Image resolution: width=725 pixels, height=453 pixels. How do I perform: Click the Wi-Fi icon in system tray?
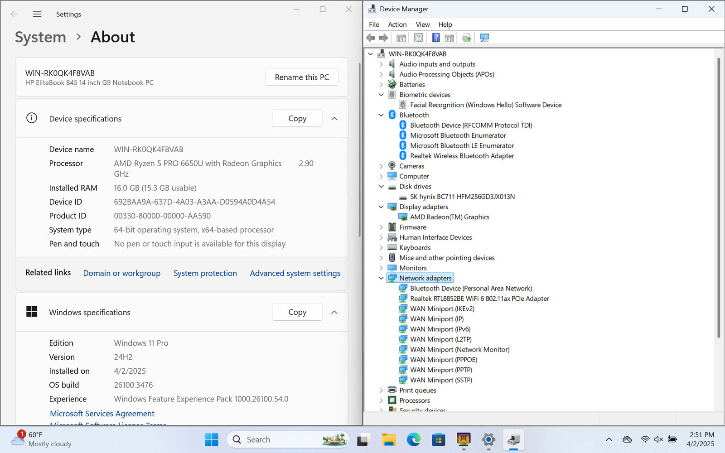coord(645,439)
